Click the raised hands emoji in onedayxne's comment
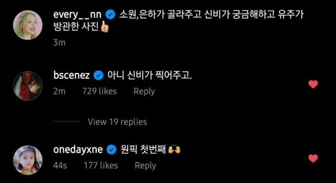 coord(175,150)
